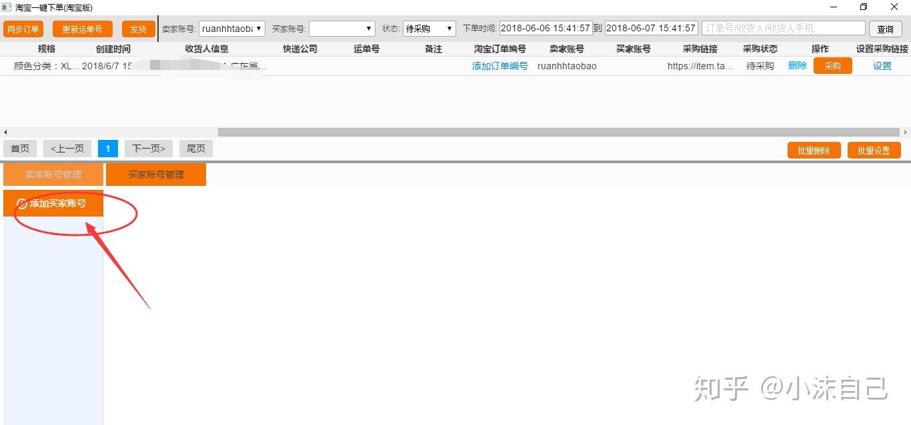This screenshot has height=425, width=911.
Task: Maximize the 淘宝一键下单 window
Action: 864,7
